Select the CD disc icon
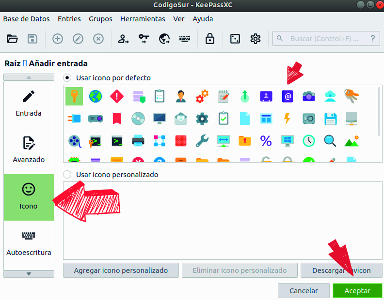384x300 pixels. click(138, 119)
